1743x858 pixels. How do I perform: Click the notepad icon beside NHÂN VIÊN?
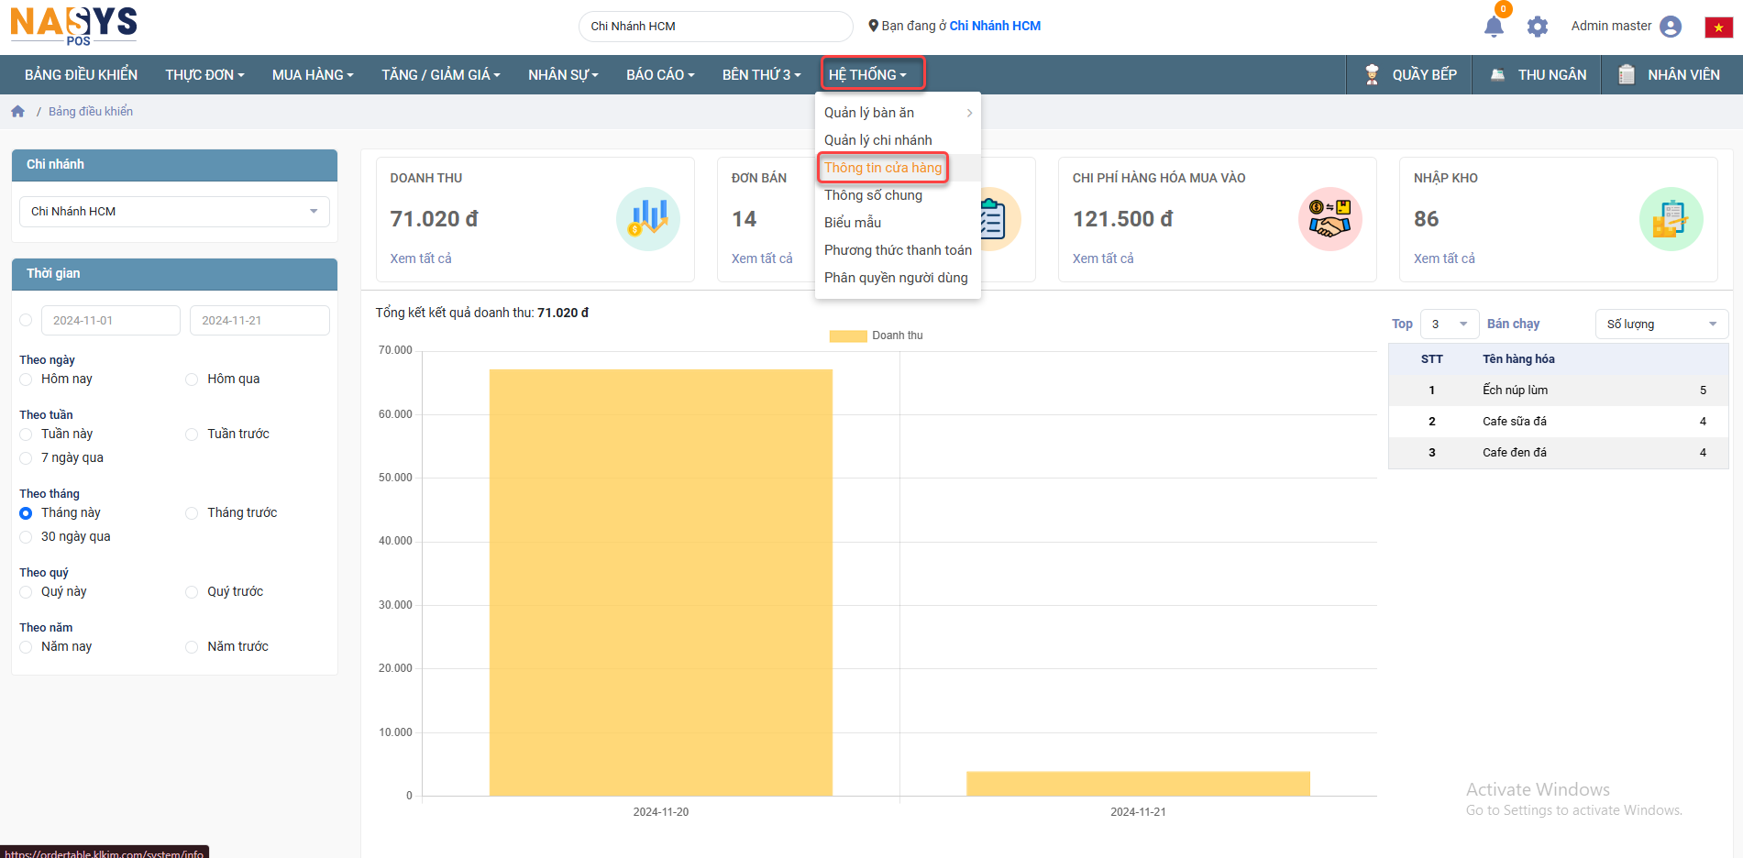(x=1627, y=74)
